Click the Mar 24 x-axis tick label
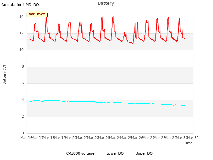 pos(115,138)
